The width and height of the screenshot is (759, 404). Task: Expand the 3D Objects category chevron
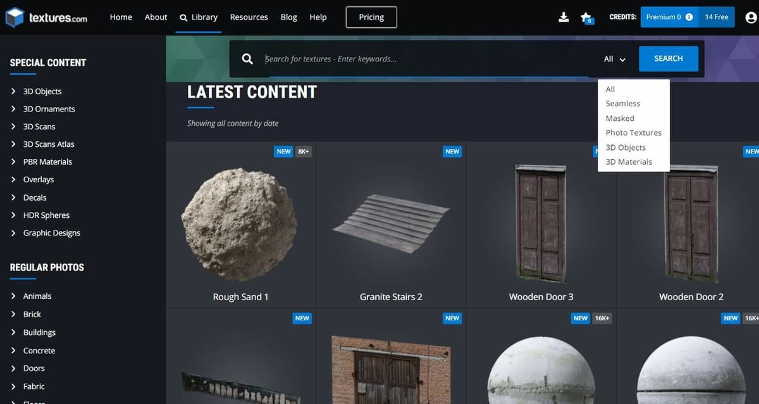point(13,91)
